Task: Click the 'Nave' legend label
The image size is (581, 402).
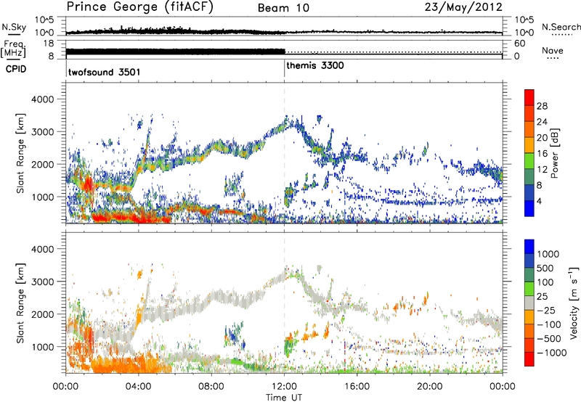Action: coord(553,51)
